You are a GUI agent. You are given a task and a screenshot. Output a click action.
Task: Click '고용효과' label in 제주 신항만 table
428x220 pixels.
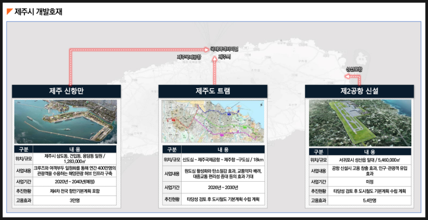[x=23, y=200]
